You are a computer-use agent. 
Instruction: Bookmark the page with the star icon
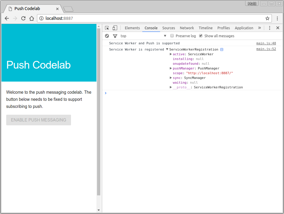[x=267, y=18]
